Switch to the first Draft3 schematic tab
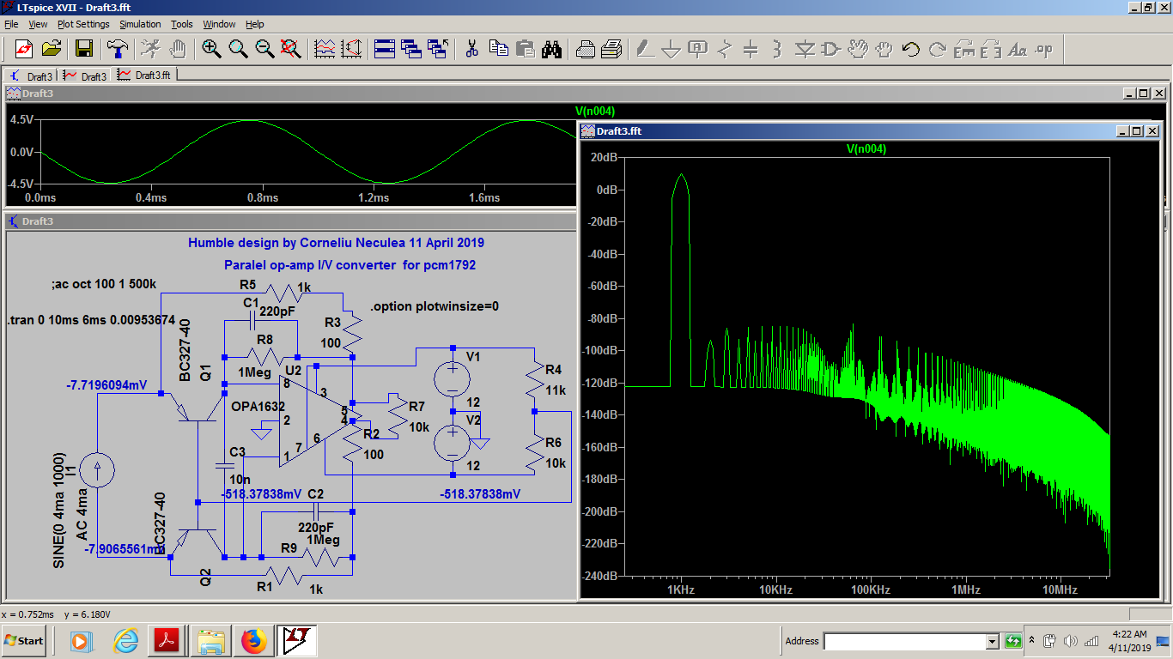The width and height of the screenshot is (1173, 659). coord(32,76)
